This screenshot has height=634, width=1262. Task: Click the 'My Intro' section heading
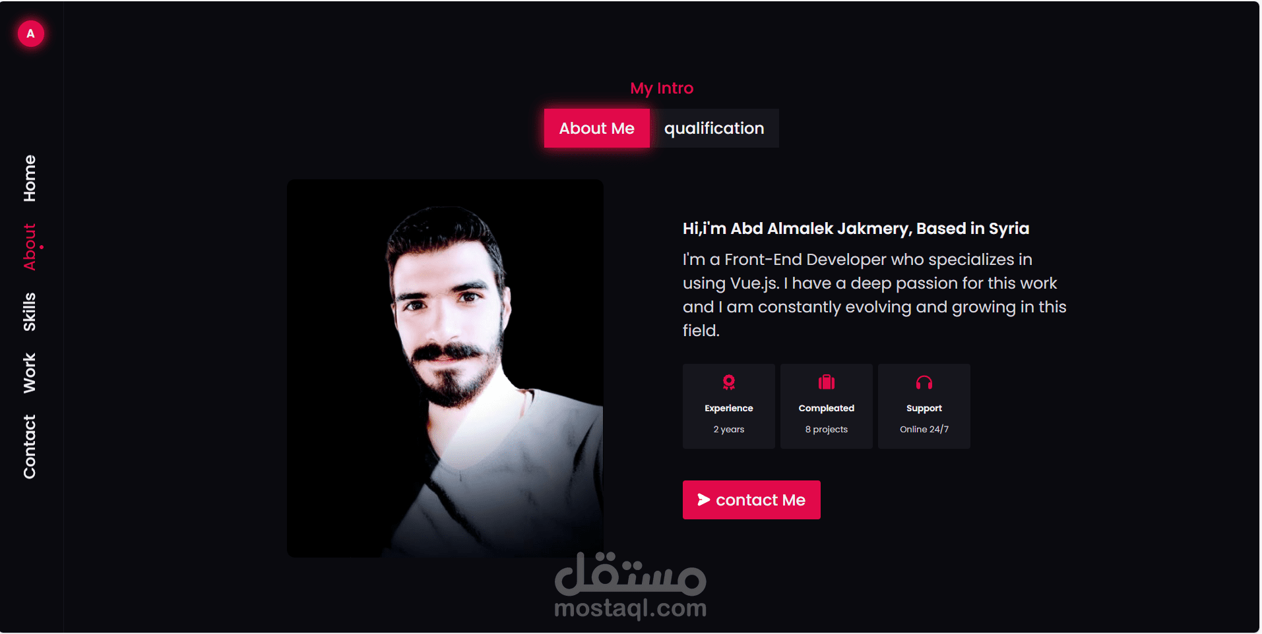pyautogui.click(x=662, y=88)
